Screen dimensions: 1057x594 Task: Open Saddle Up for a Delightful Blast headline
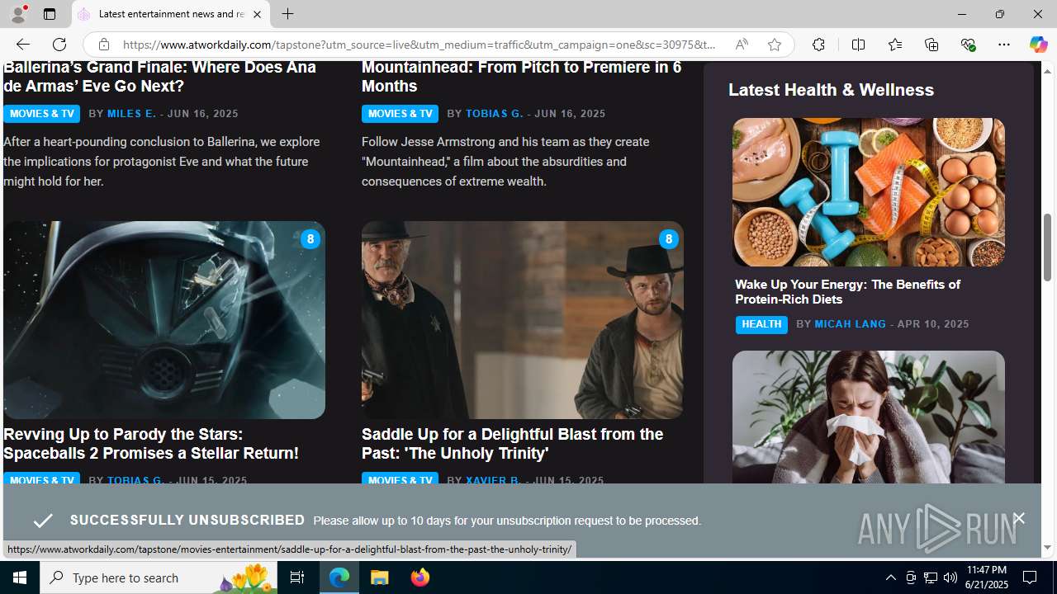(512, 444)
